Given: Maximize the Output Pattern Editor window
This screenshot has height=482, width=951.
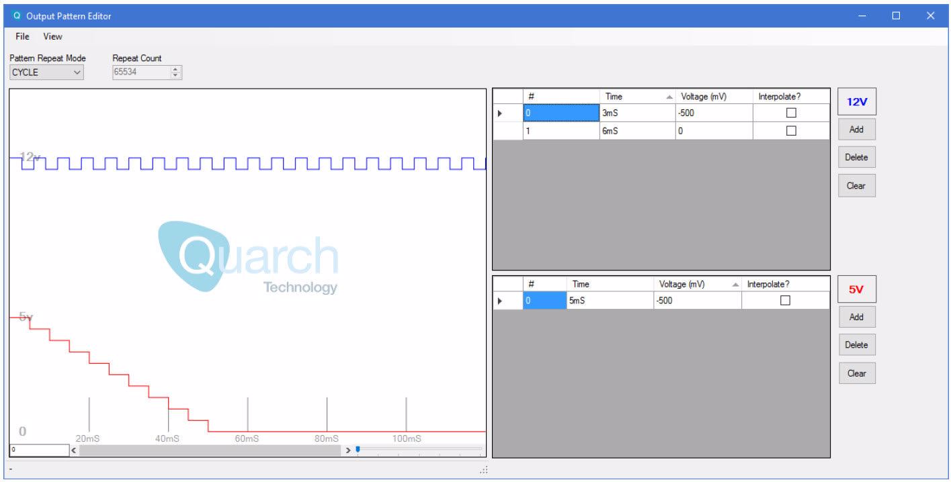Looking at the screenshot, I should click(896, 16).
